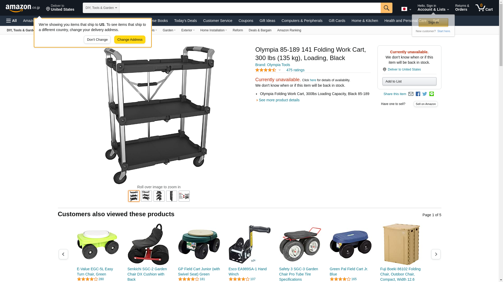Open the All hamburger menu
The width and height of the screenshot is (503, 282).
12,21
